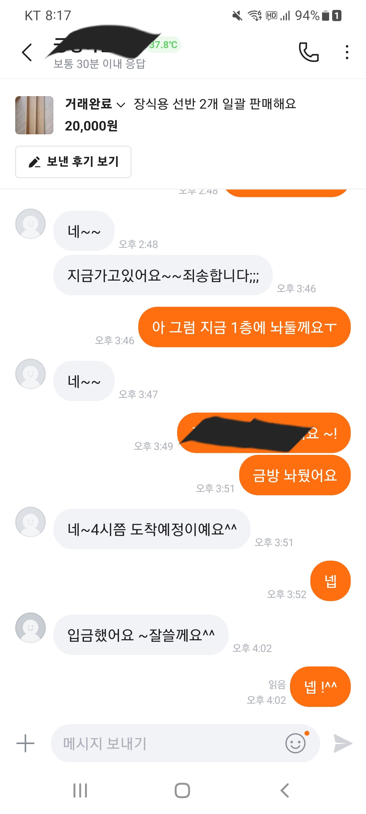Open the three-dot more options menu
This screenshot has height=814, width=366.
pyautogui.click(x=347, y=52)
